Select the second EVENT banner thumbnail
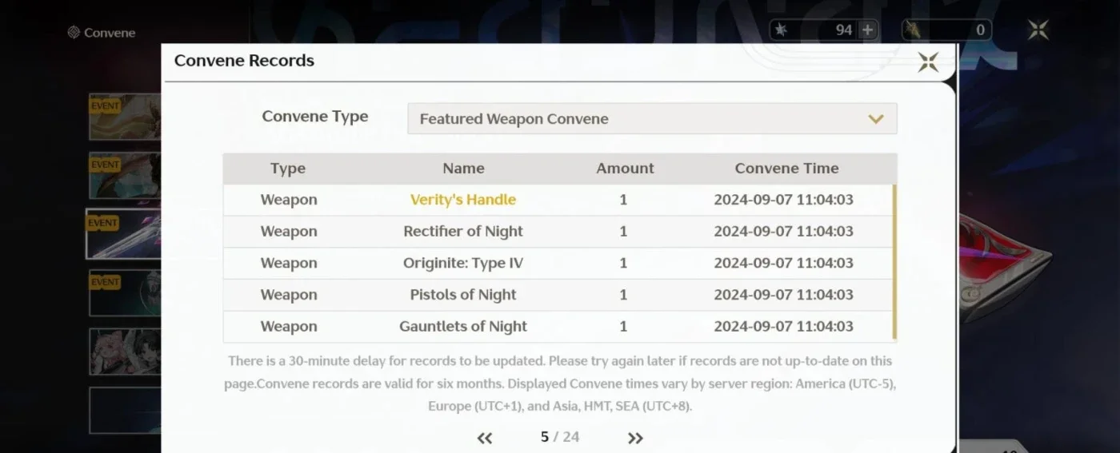 [124, 175]
